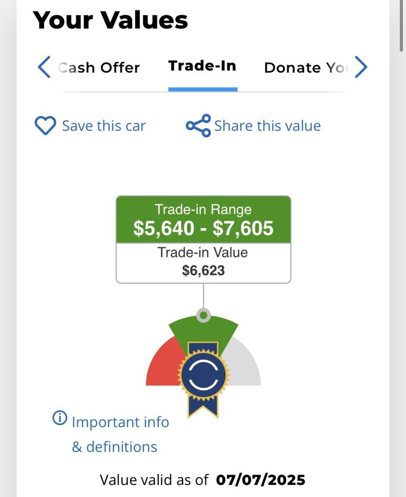This screenshot has height=497, width=406.
Task: Click the Your Values heading
Action: pos(110,20)
